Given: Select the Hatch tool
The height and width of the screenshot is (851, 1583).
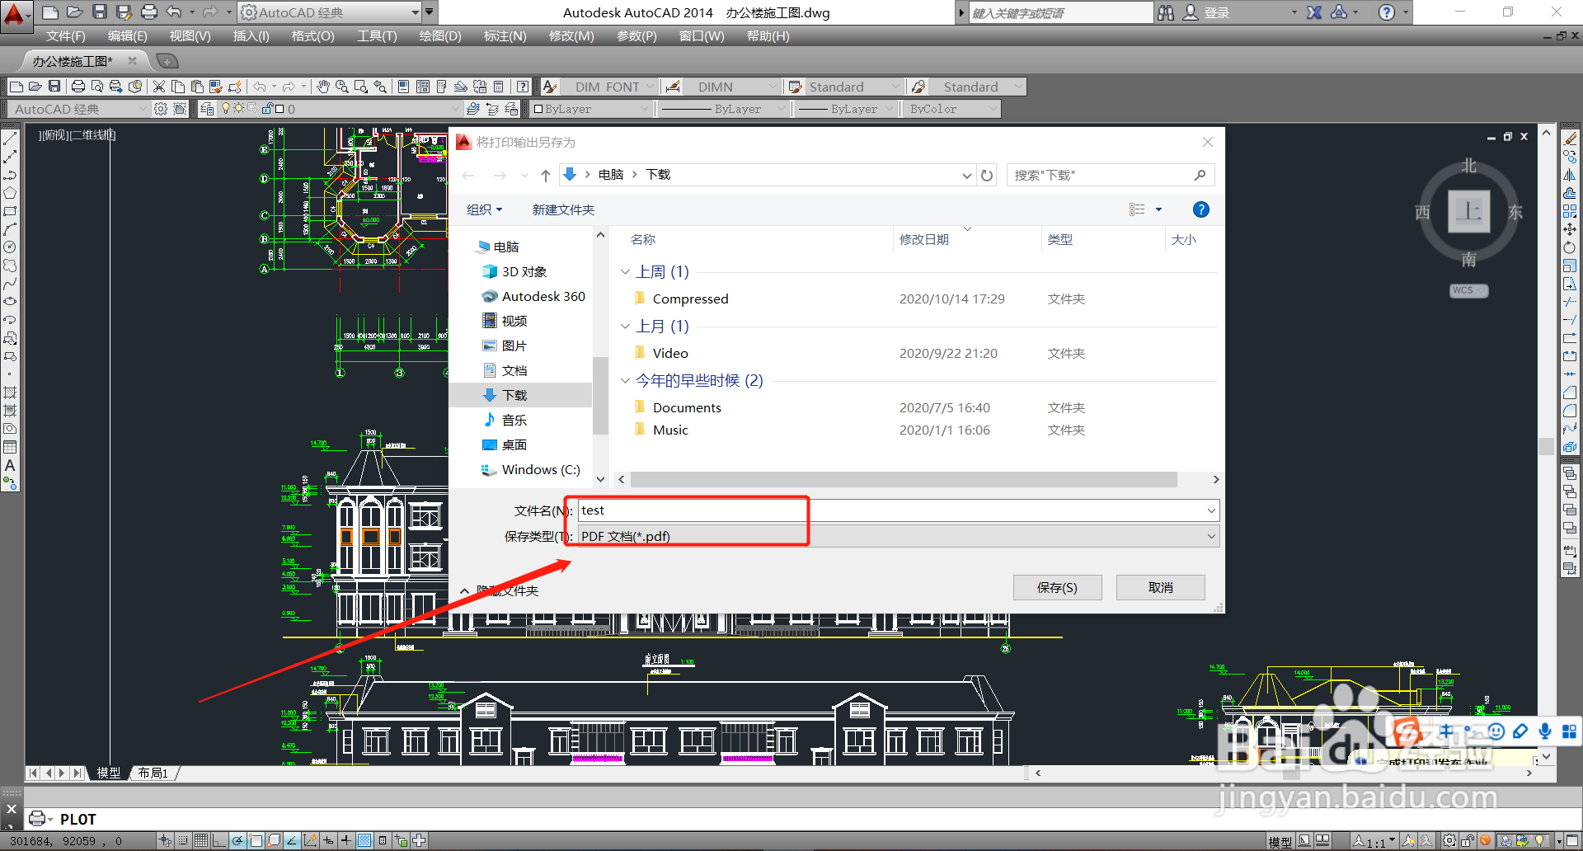Looking at the screenshot, I should coord(10,393).
